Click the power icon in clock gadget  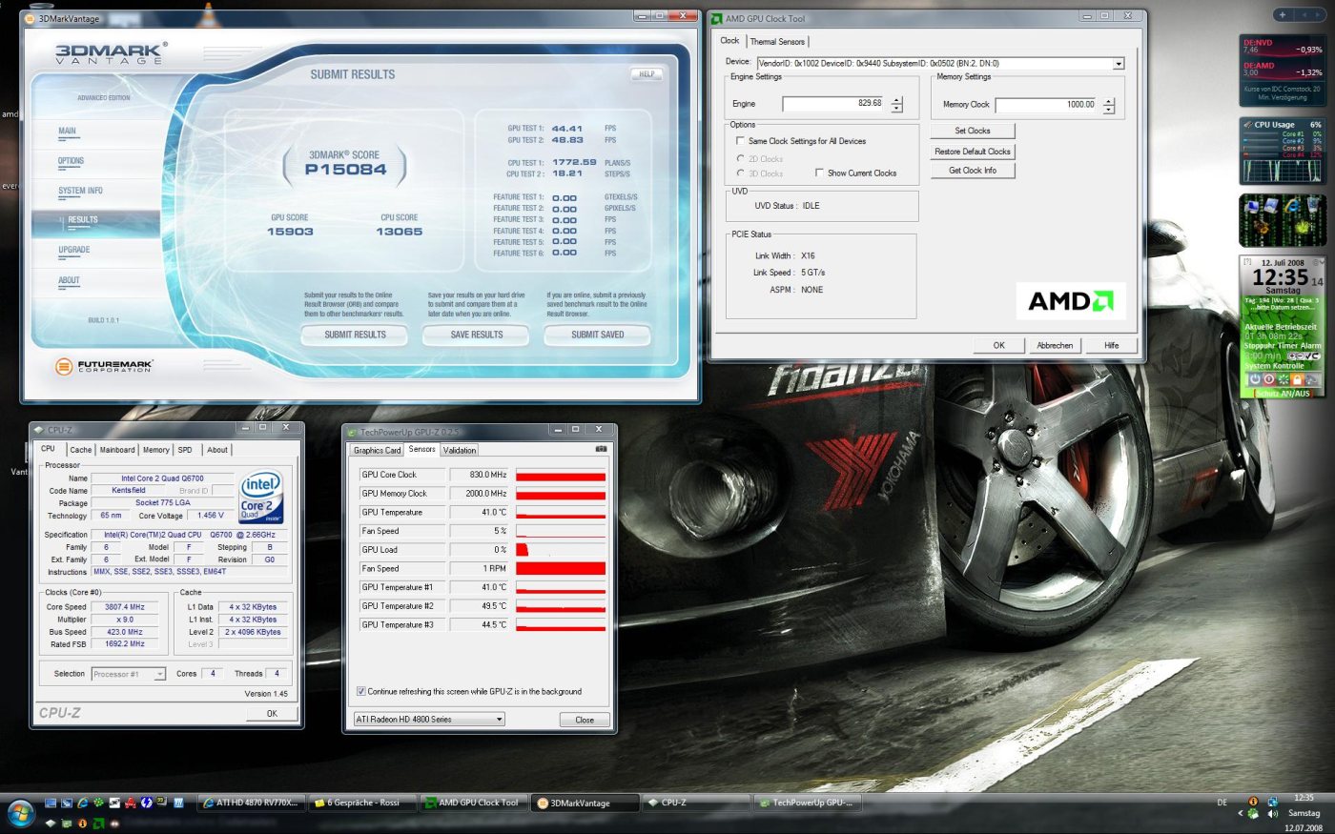point(1255,379)
